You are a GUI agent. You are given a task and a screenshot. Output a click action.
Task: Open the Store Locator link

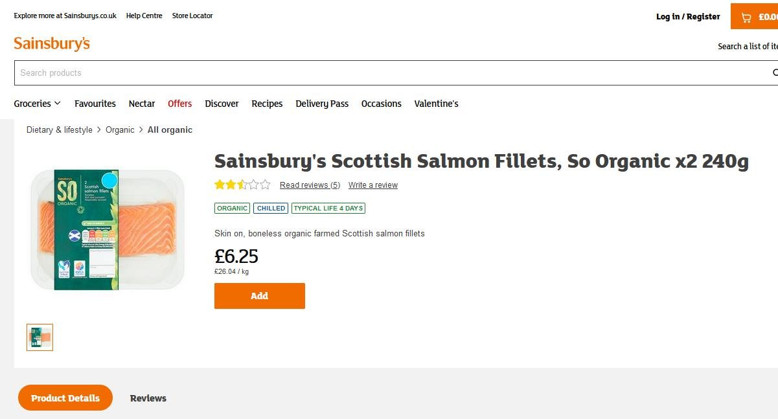pyautogui.click(x=192, y=16)
